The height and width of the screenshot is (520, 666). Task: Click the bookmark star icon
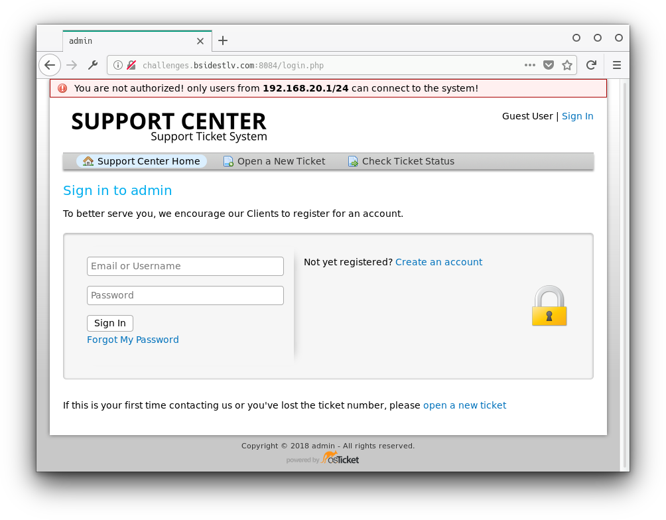[x=567, y=65]
